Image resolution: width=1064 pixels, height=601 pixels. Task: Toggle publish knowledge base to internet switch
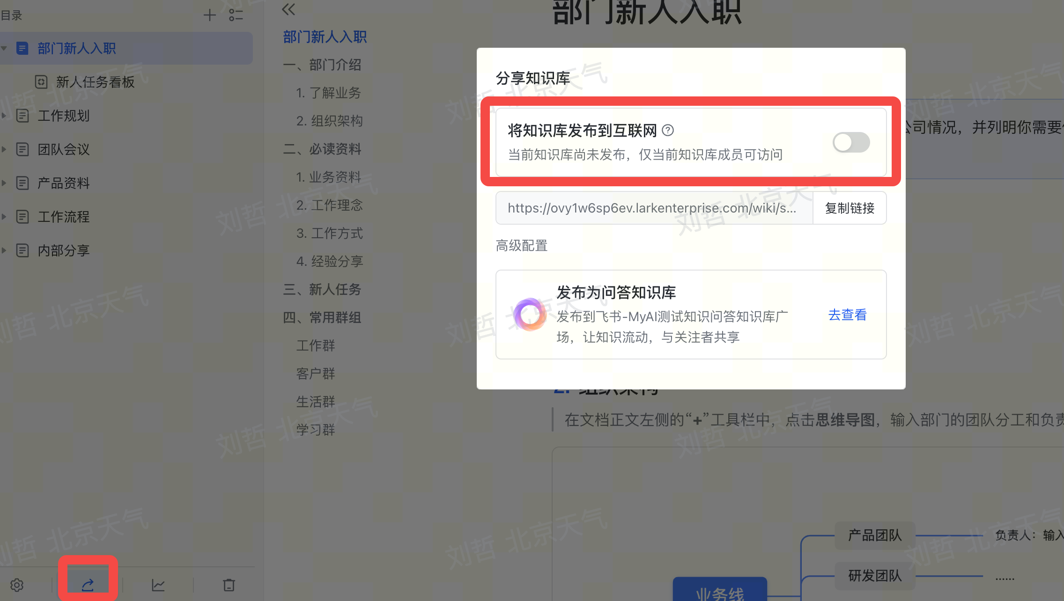(x=851, y=142)
